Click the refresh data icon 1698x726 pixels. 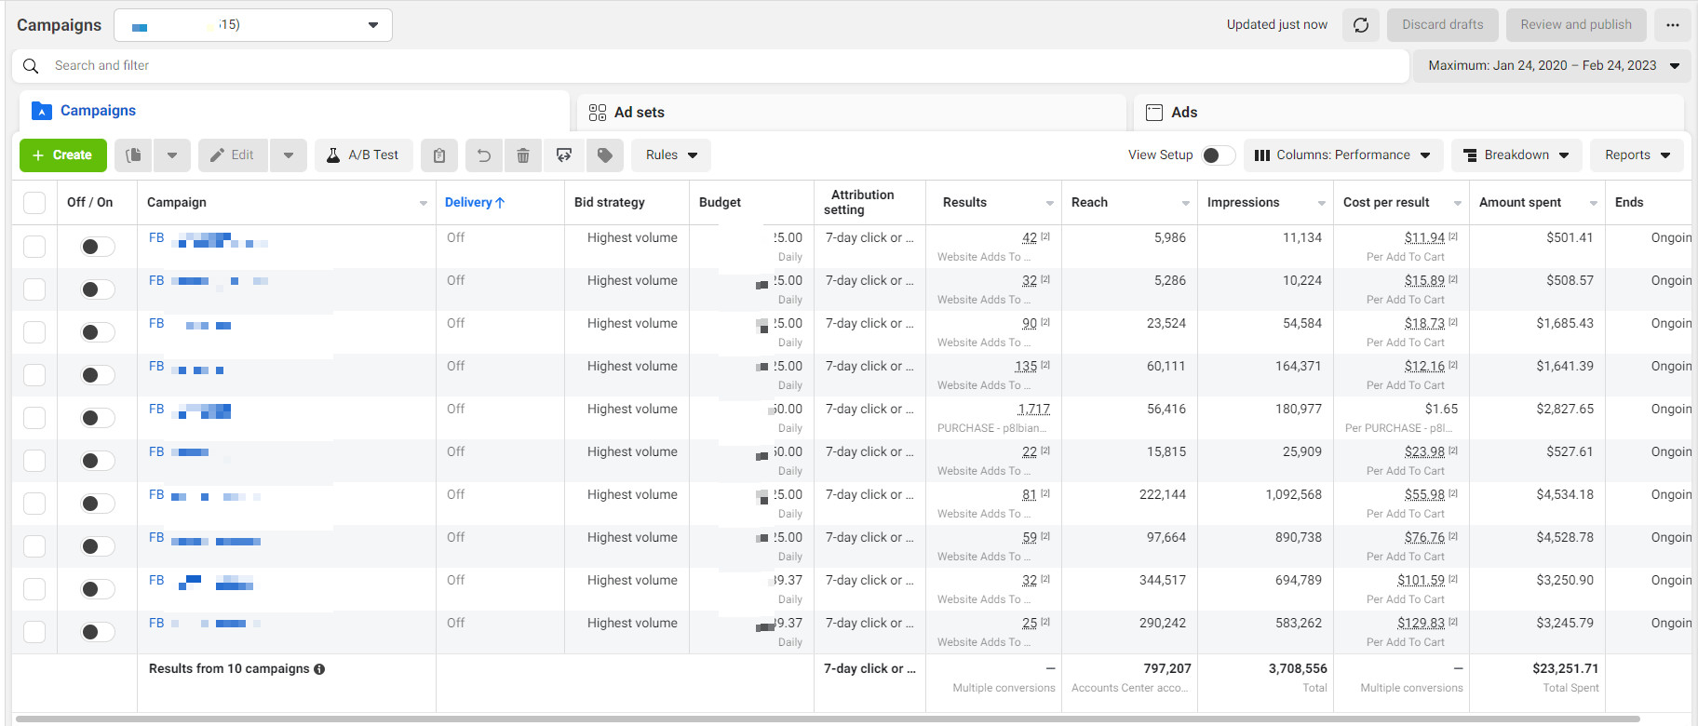pos(1360,25)
